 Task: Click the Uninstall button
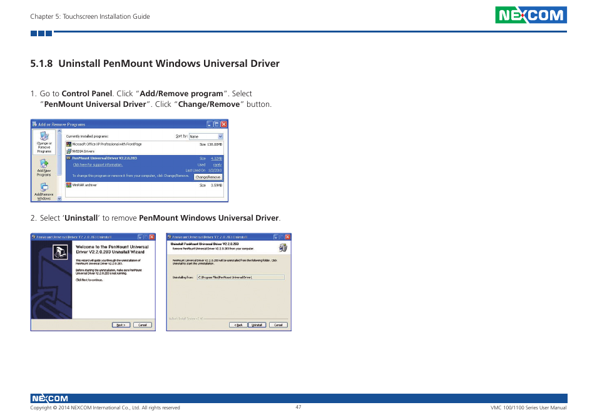point(257,325)
